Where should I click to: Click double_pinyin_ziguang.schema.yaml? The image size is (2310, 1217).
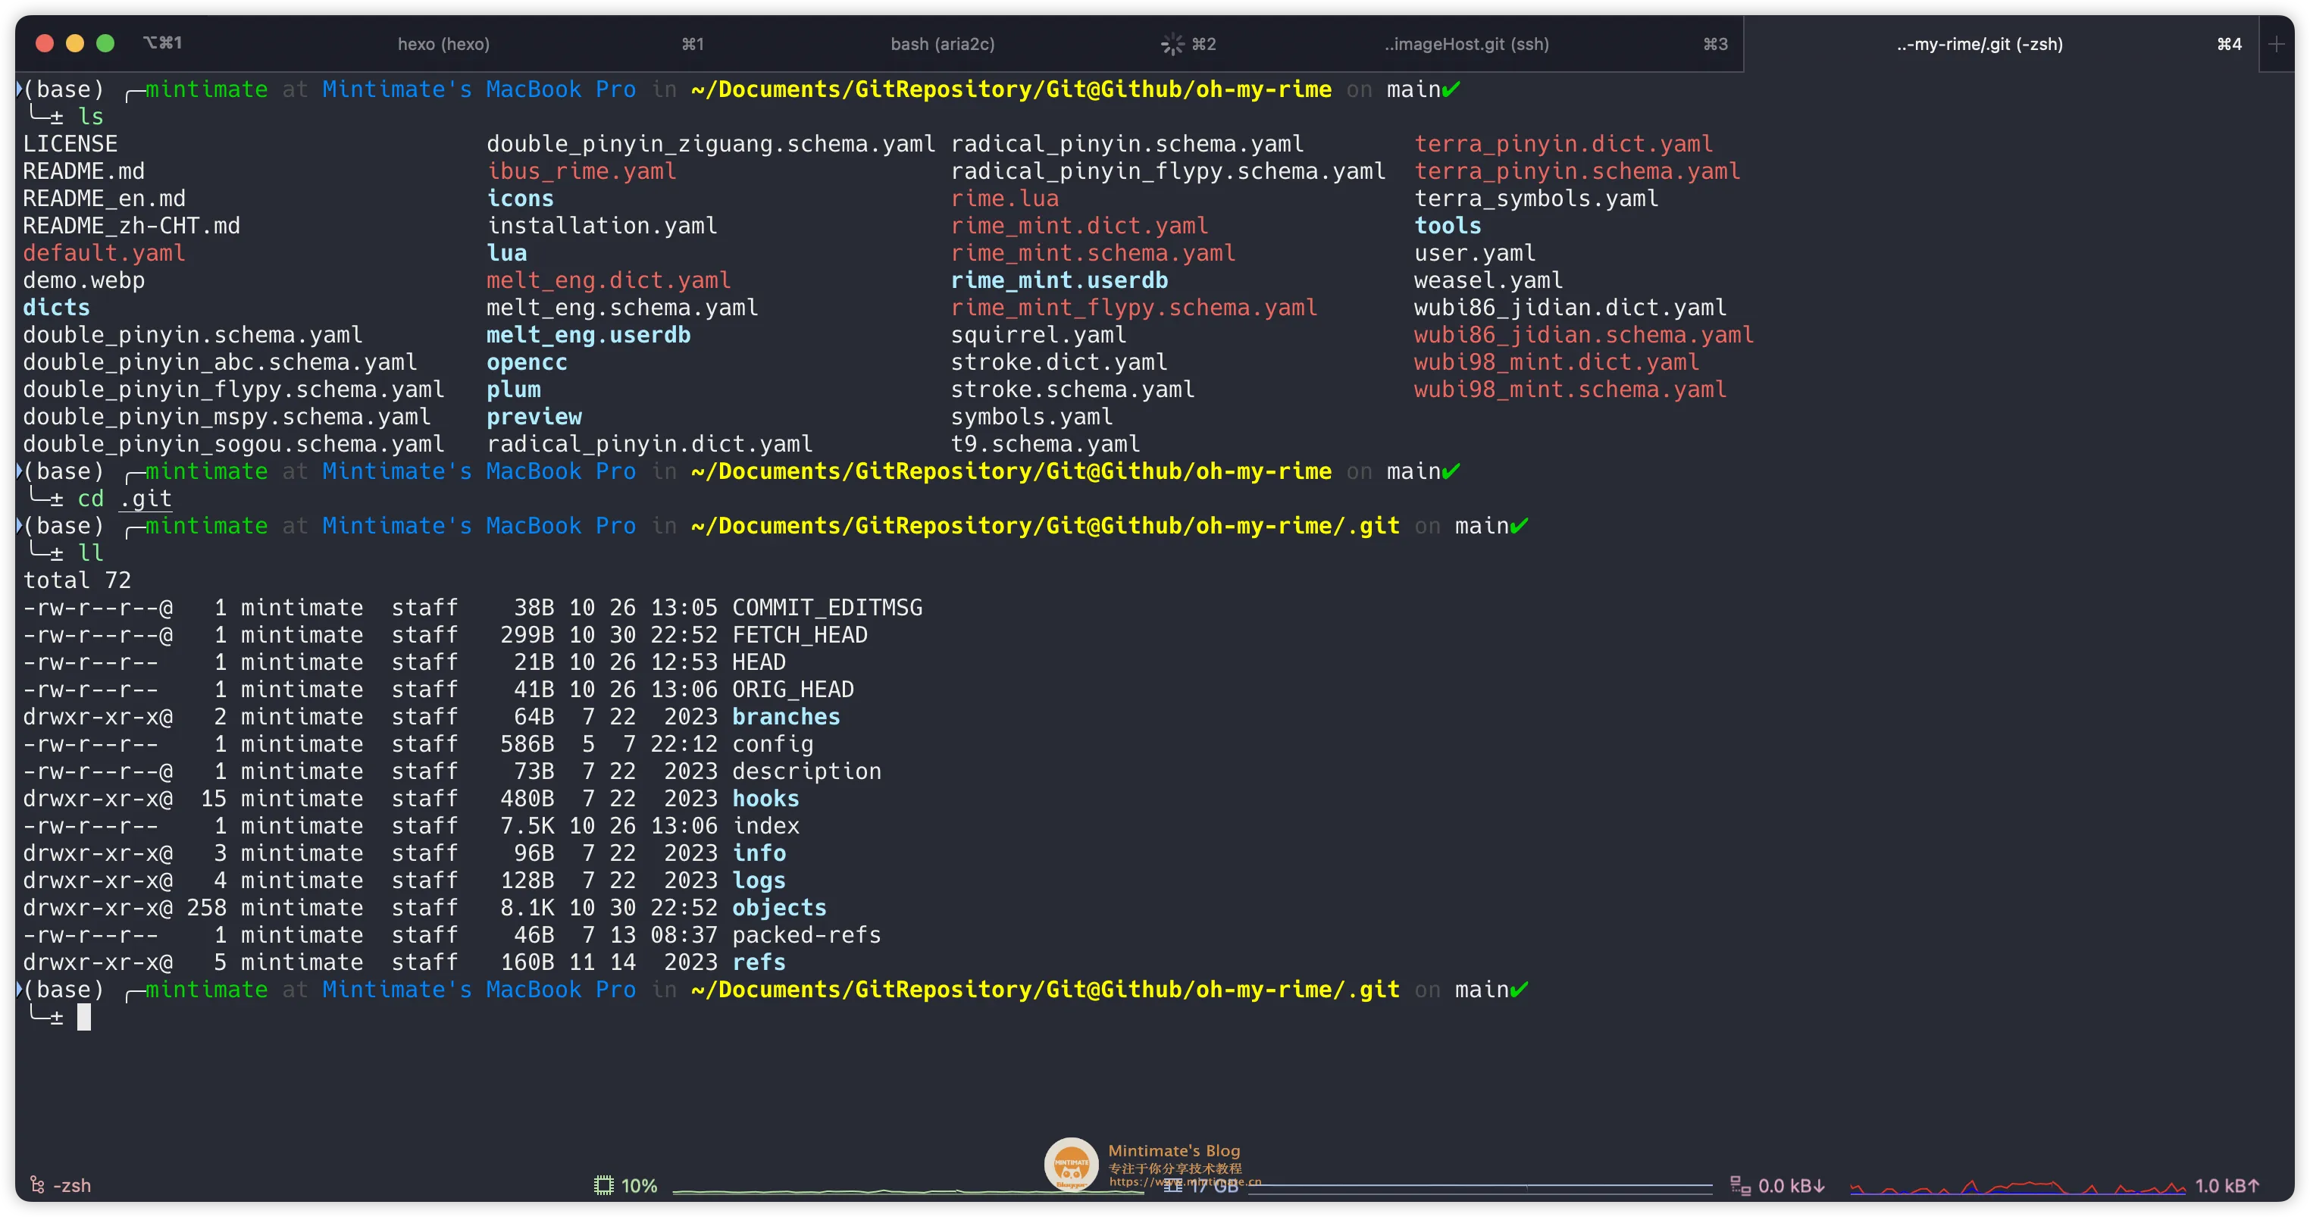point(710,143)
